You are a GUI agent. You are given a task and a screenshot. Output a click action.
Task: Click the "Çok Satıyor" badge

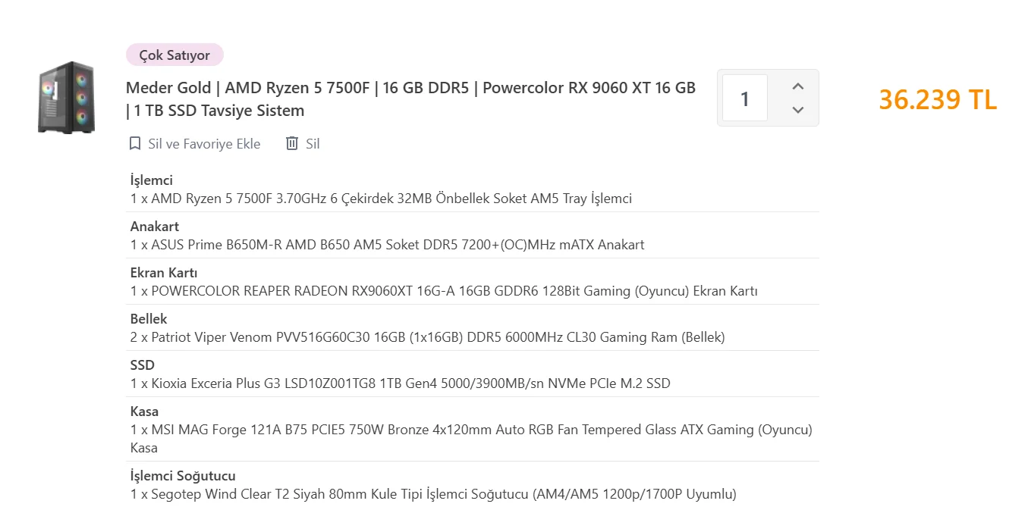coord(174,55)
